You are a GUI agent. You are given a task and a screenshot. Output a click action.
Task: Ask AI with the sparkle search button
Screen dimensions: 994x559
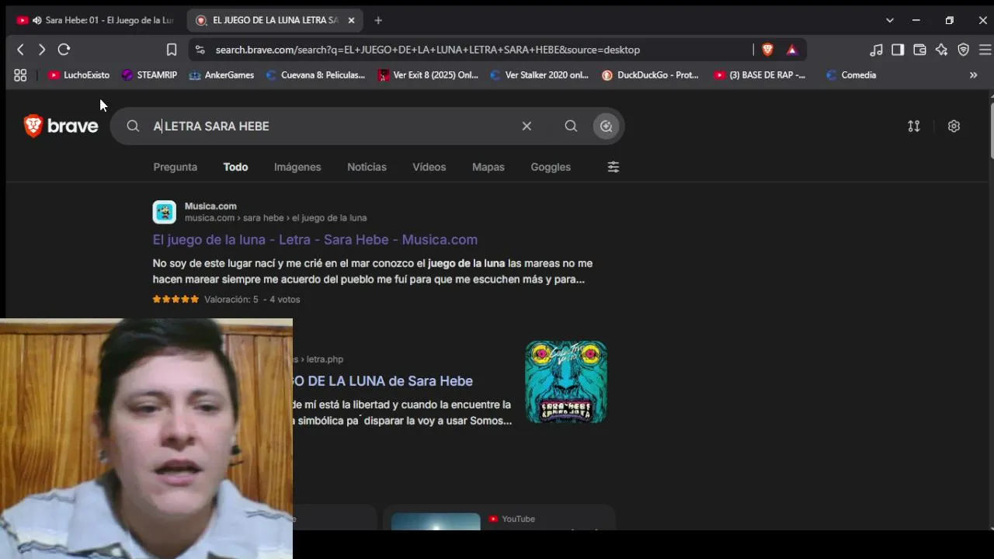tap(606, 126)
